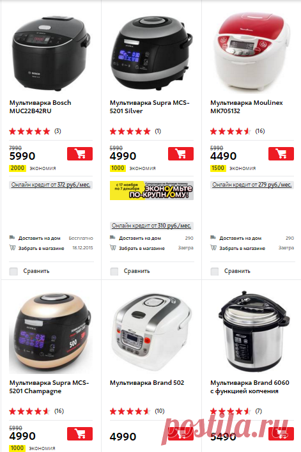Open online credit from 310 rub link
Viewport: 301px width, 452px height.
click(x=151, y=226)
